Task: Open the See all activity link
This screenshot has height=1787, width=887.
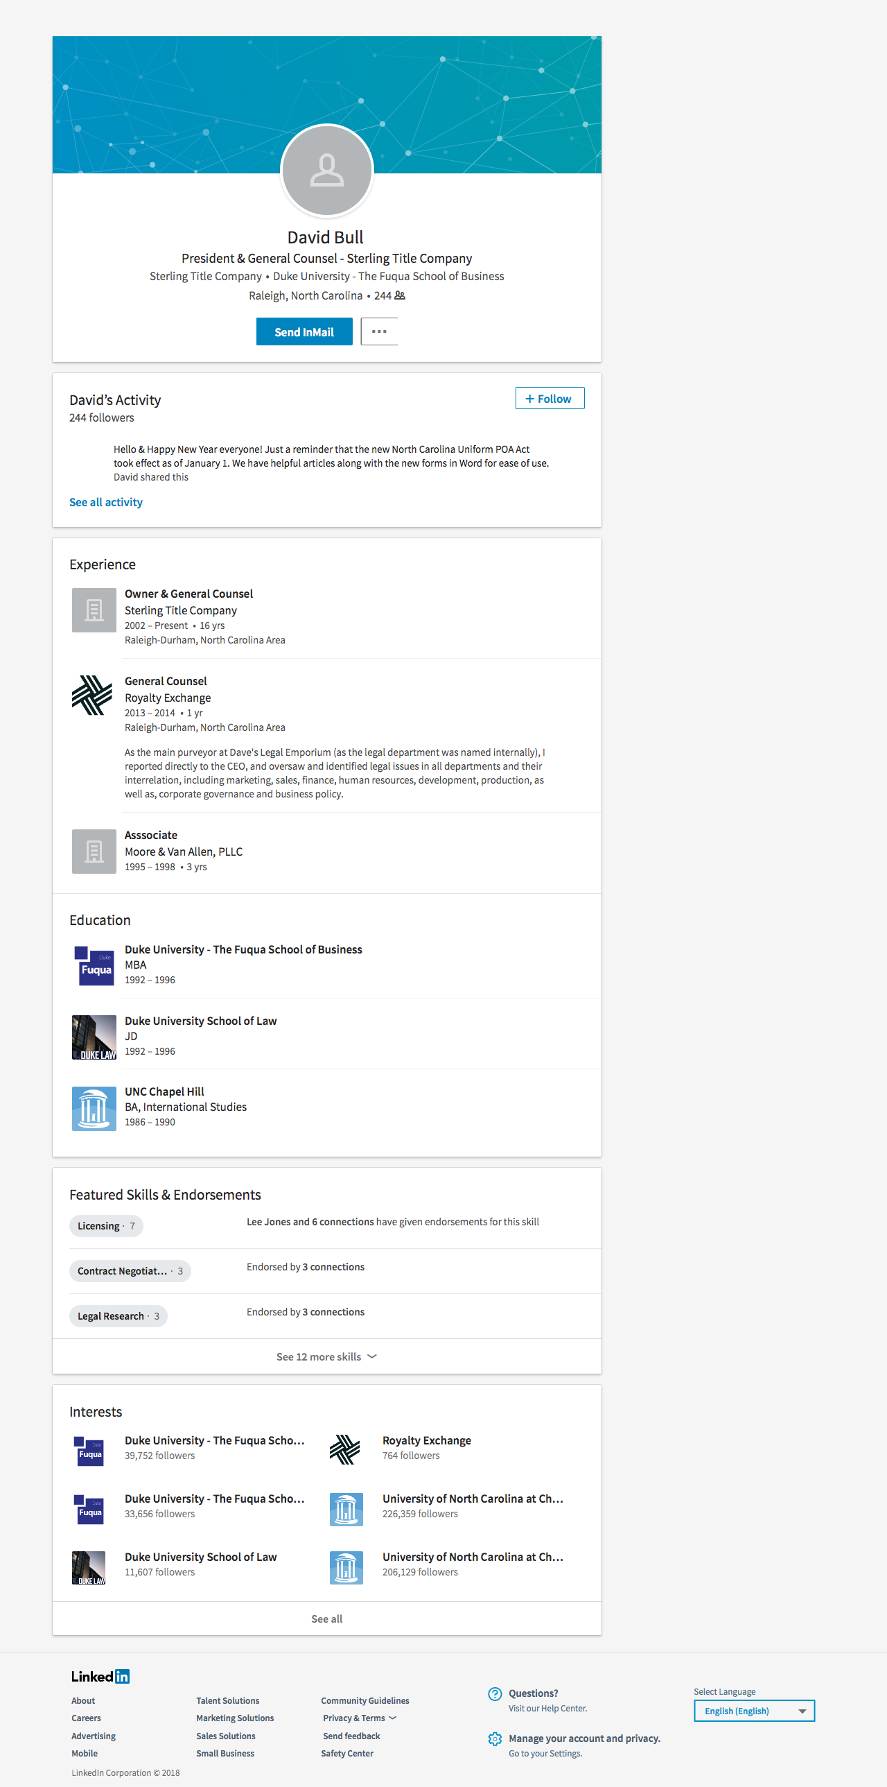Action: (106, 502)
